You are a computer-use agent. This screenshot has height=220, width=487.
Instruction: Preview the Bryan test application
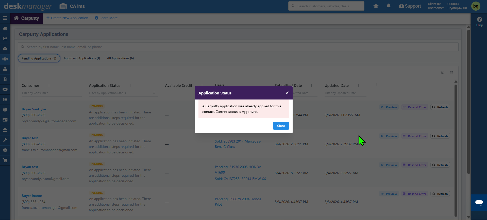tap(389, 165)
